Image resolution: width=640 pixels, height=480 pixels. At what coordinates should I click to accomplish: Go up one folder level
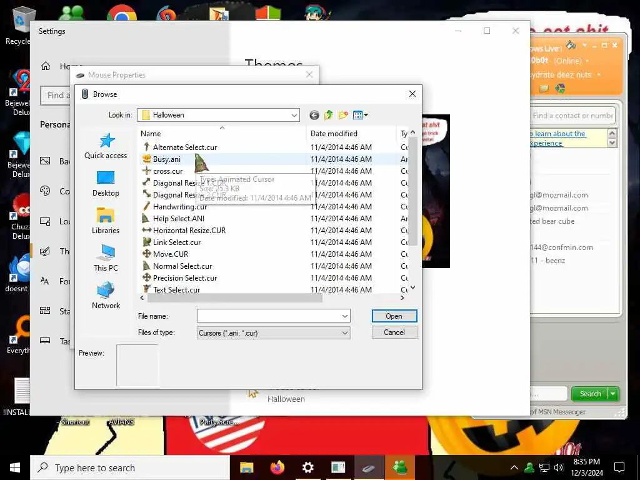coord(329,116)
